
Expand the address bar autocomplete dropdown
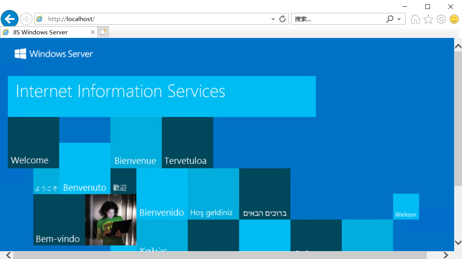point(273,19)
